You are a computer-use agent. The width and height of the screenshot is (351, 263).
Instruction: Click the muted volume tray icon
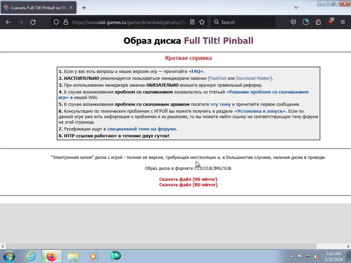(x=316, y=256)
